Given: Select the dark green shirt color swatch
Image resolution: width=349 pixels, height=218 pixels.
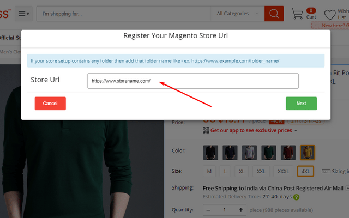Looking at the screenshot, I should tap(269, 153).
